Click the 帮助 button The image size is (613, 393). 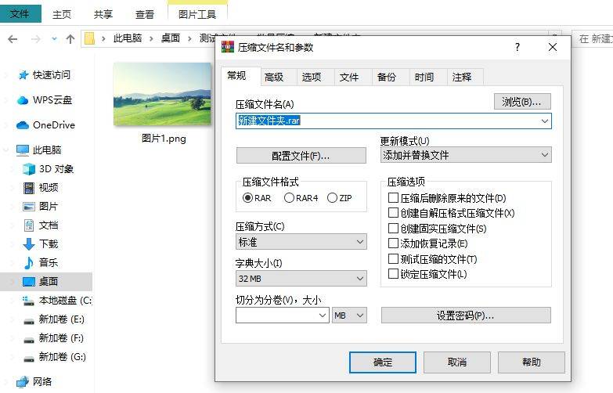coord(532,362)
